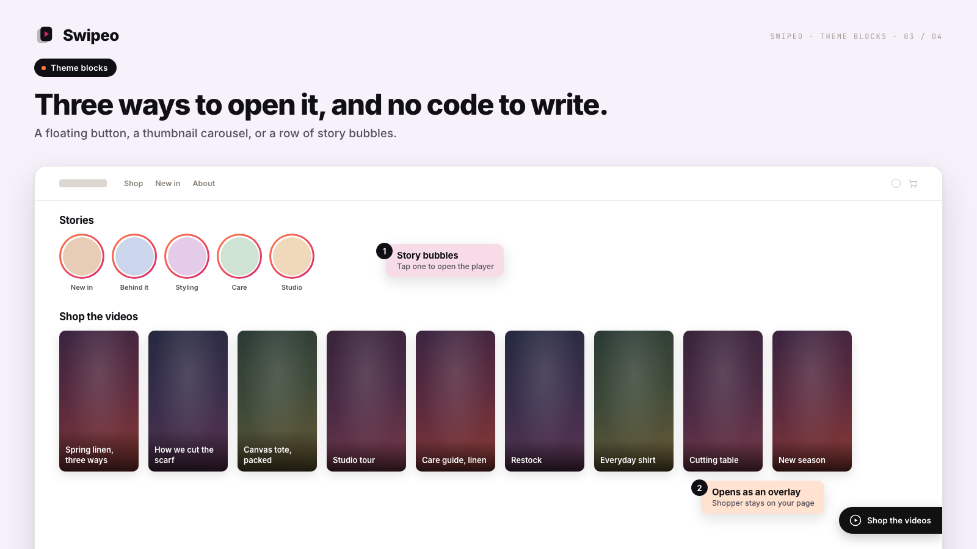Click the Swipeo logo icon
Image resolution: width=977 pixels, height=549 pixels.
[x=45, y=35]
